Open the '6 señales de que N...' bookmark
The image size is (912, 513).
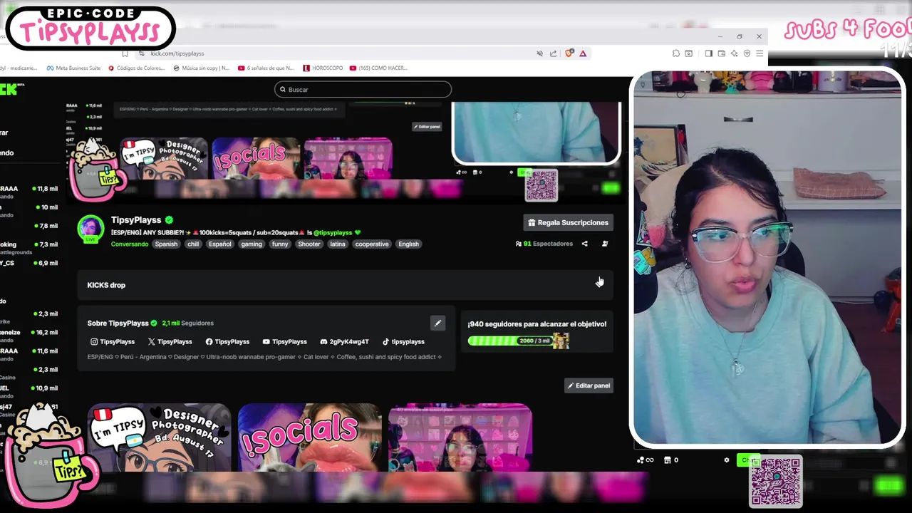click(266, 68)
